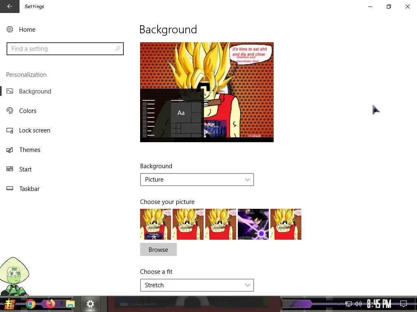Click the 8:45 PM clock

click(379, 304)
